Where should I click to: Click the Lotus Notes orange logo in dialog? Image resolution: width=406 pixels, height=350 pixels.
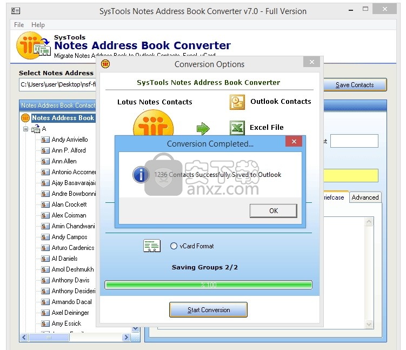[x=154, y=123]
